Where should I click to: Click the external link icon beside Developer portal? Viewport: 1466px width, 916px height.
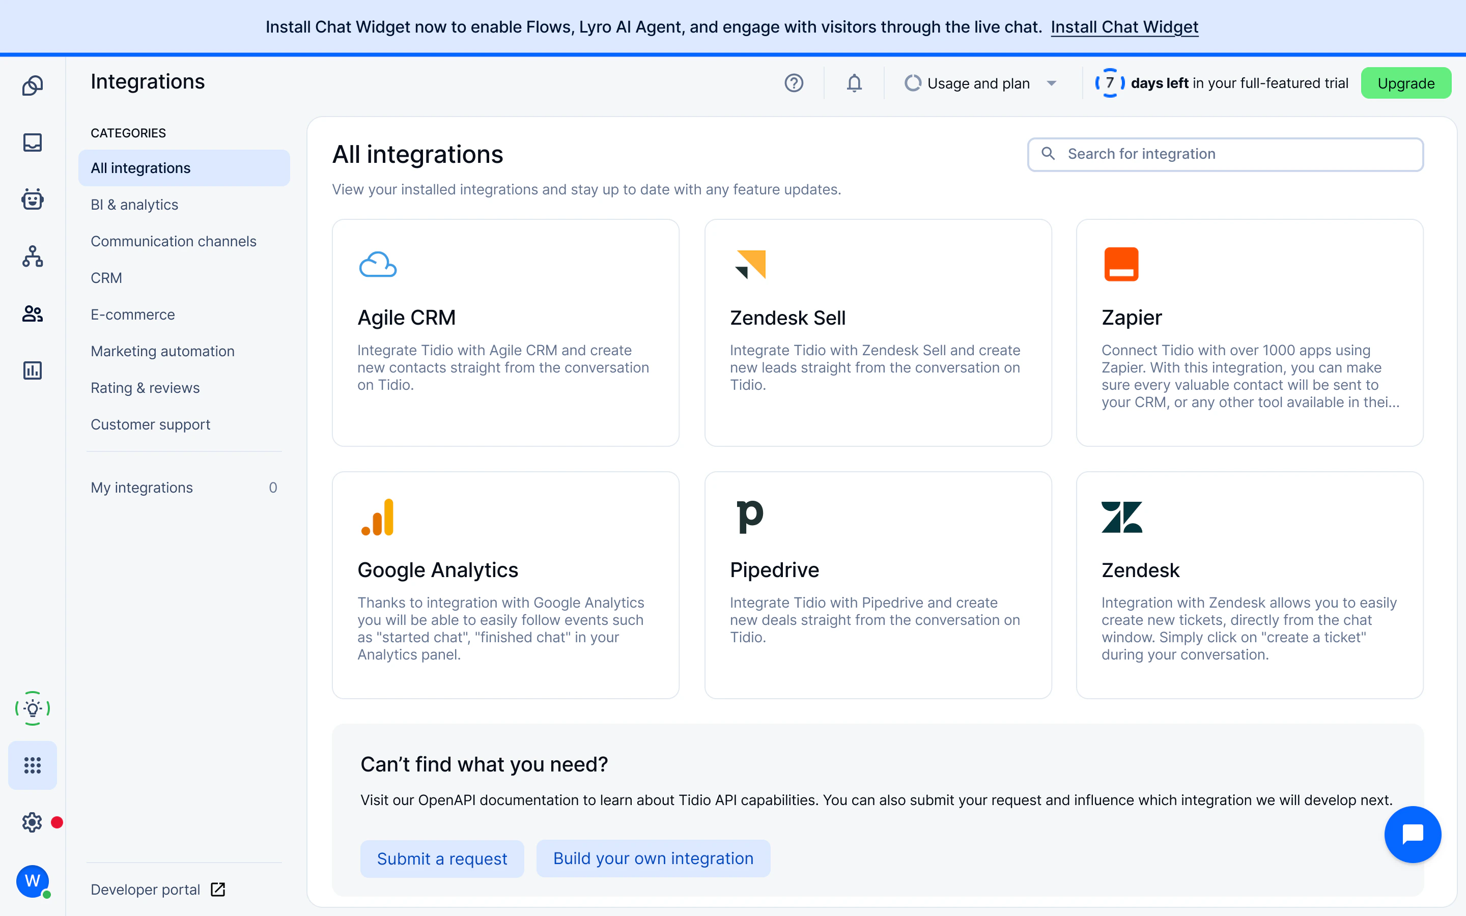(218, 890)
